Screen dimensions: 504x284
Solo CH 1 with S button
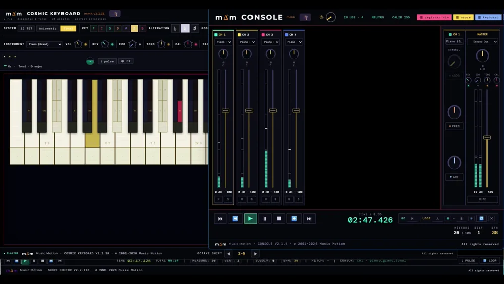(228, 199)
